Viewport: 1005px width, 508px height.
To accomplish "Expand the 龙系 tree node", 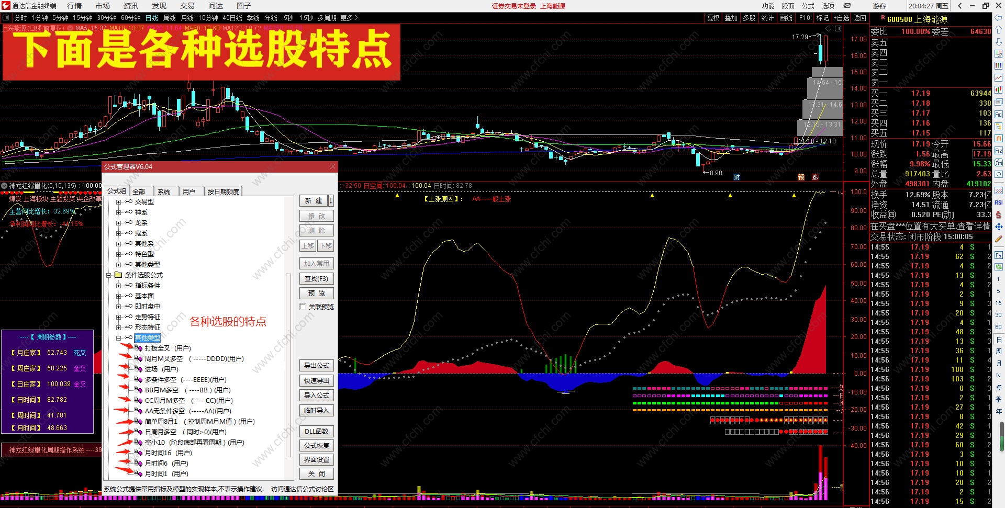I will 118,223.
